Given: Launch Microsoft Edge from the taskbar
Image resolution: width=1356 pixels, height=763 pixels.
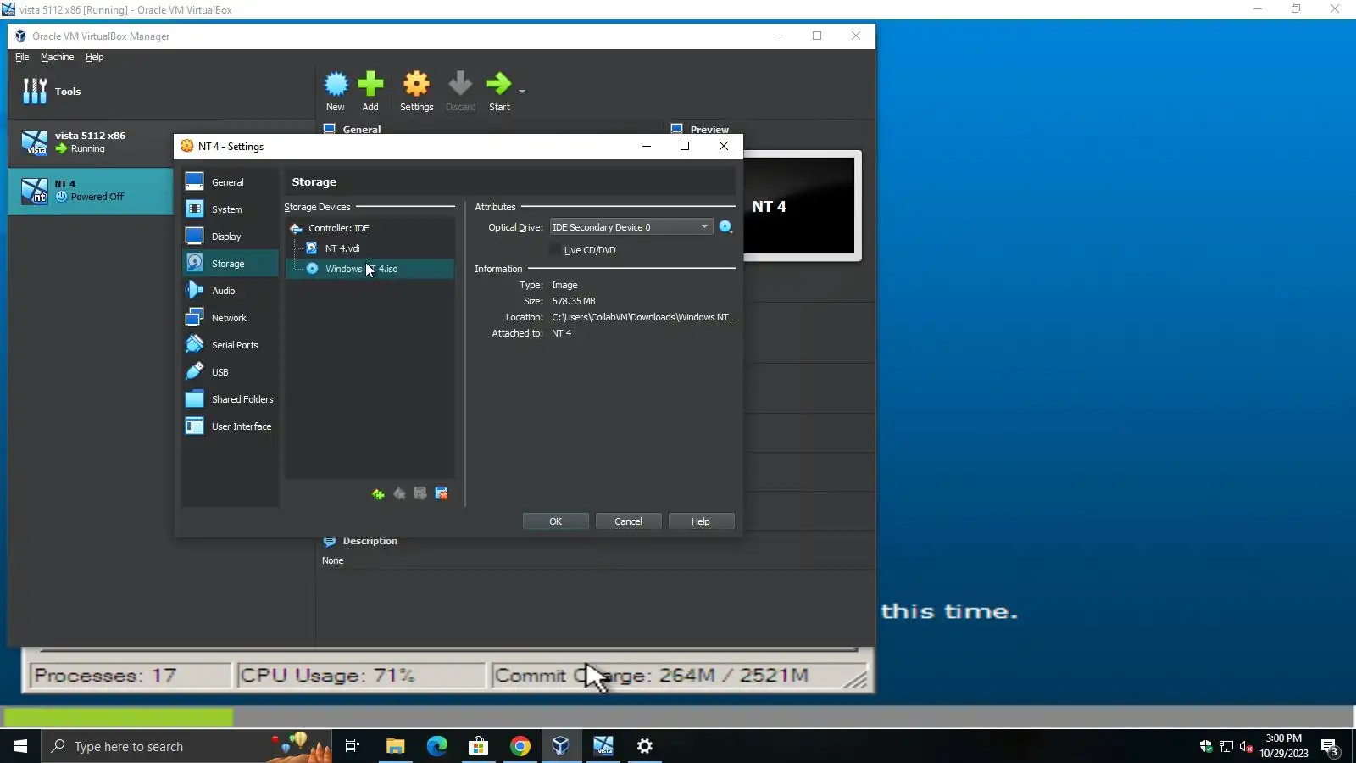Looking at the screenshot, I should (436, 746).
